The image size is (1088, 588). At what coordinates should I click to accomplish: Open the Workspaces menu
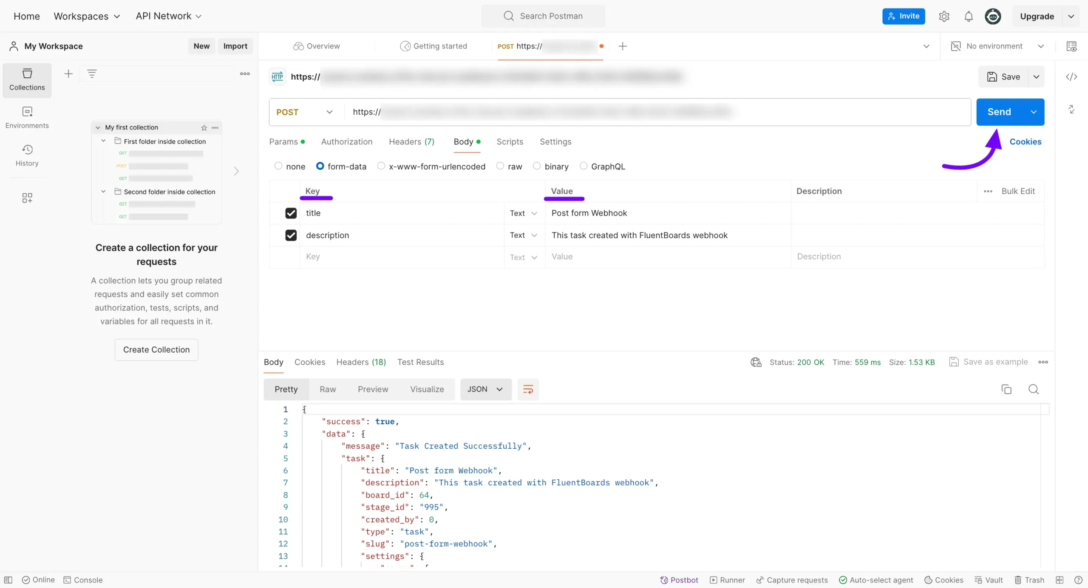[87, 16]
